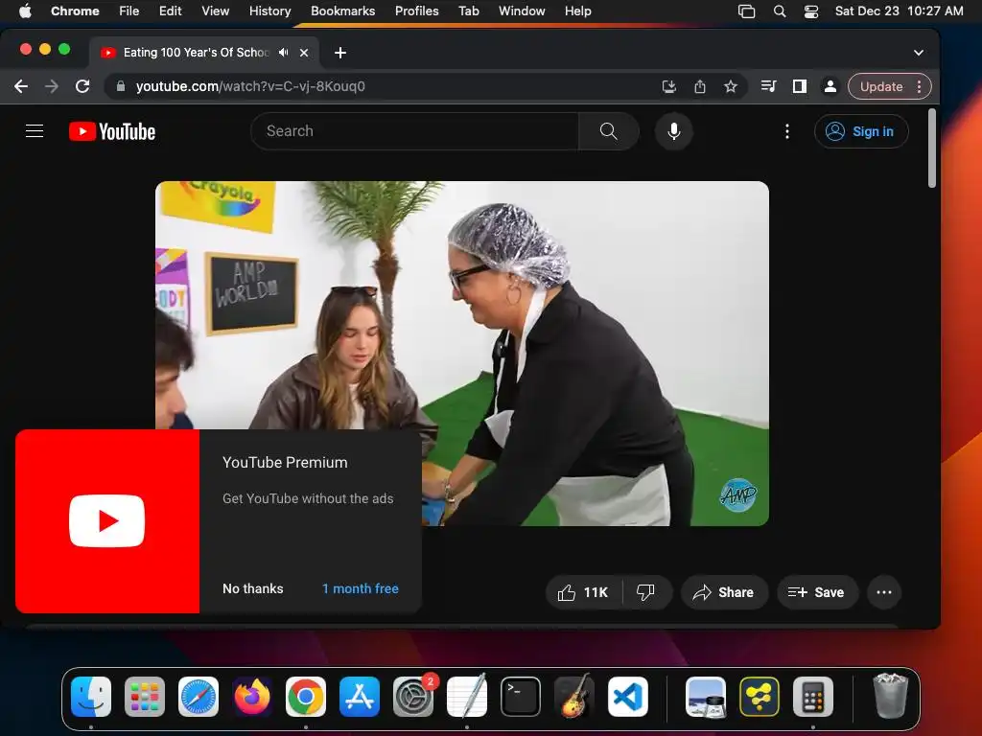Dismiss Premium offer with No thanks
Screen dimensions: 982x736
point(253,588)
